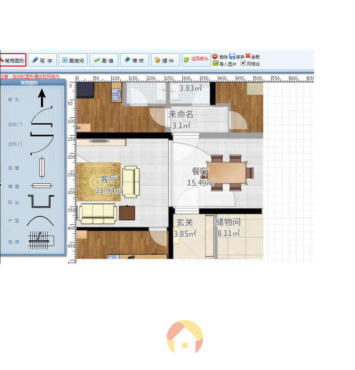
Task: Click the 楼梯 label in shapes panel
Action: coord(14,242)
